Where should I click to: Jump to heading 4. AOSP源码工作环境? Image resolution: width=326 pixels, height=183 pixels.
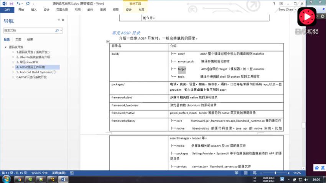point(38,67)
